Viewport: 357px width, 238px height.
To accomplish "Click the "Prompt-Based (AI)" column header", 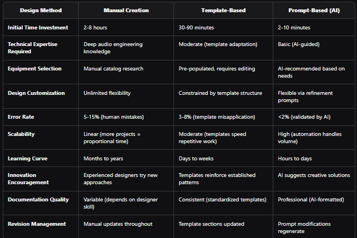I will (x=314, y=11).
